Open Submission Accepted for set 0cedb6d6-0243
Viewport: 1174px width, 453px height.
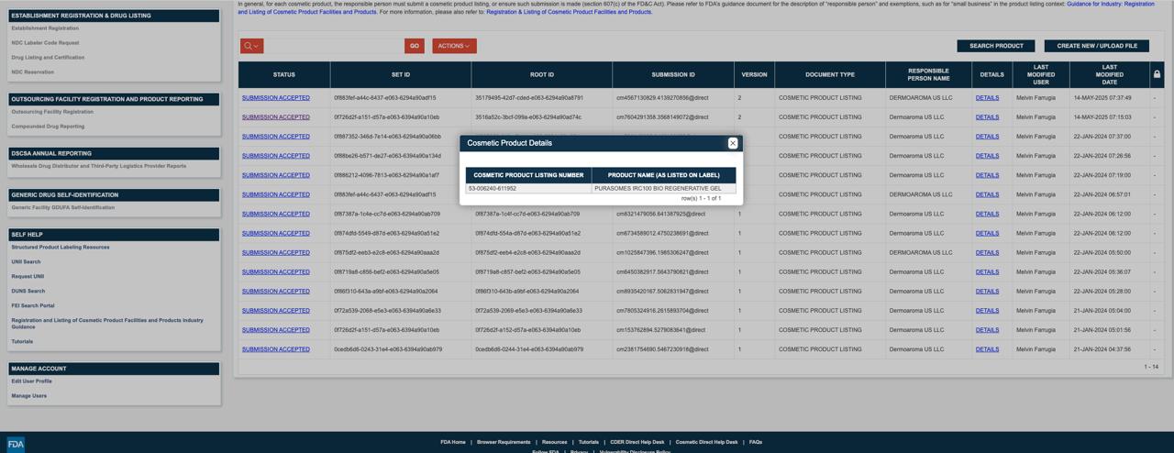[x=276, y=349]
